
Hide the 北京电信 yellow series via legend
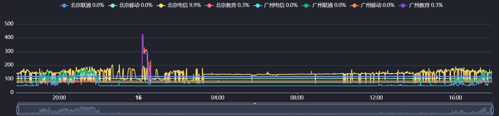(x=161, y=5)
